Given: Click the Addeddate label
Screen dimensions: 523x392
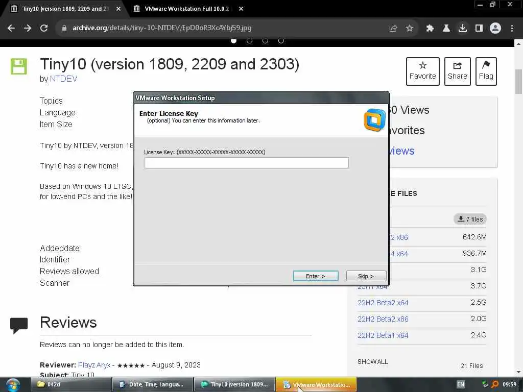Looking at the screenshot, I should (60, 249).
